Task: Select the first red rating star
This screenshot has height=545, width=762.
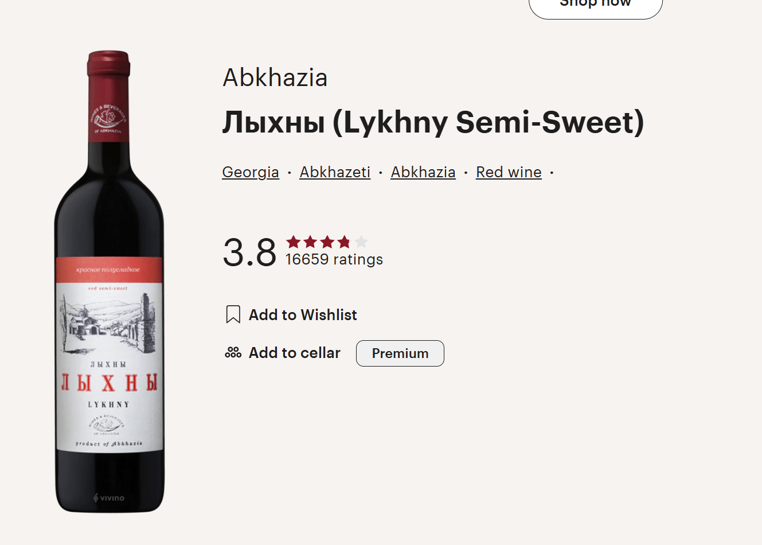Action: pyautogui.click(x=294, y=242)
